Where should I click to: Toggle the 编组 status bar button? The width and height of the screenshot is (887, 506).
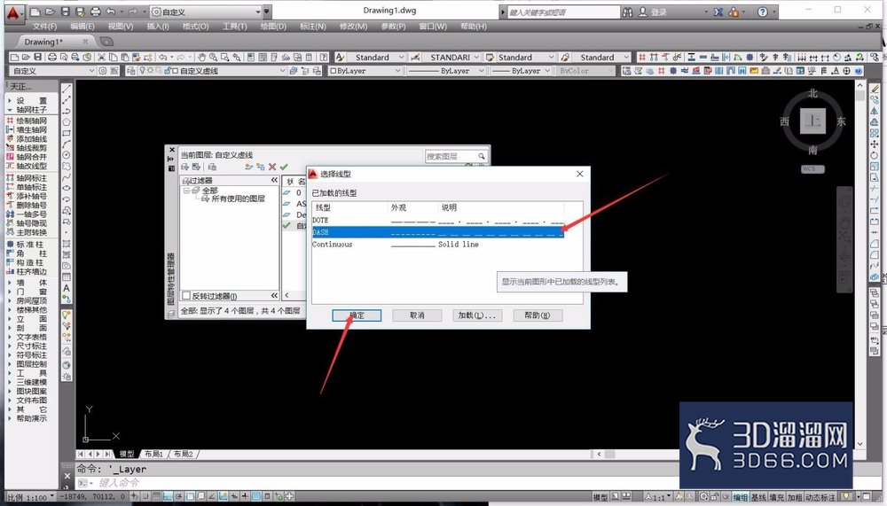(741, 497)
